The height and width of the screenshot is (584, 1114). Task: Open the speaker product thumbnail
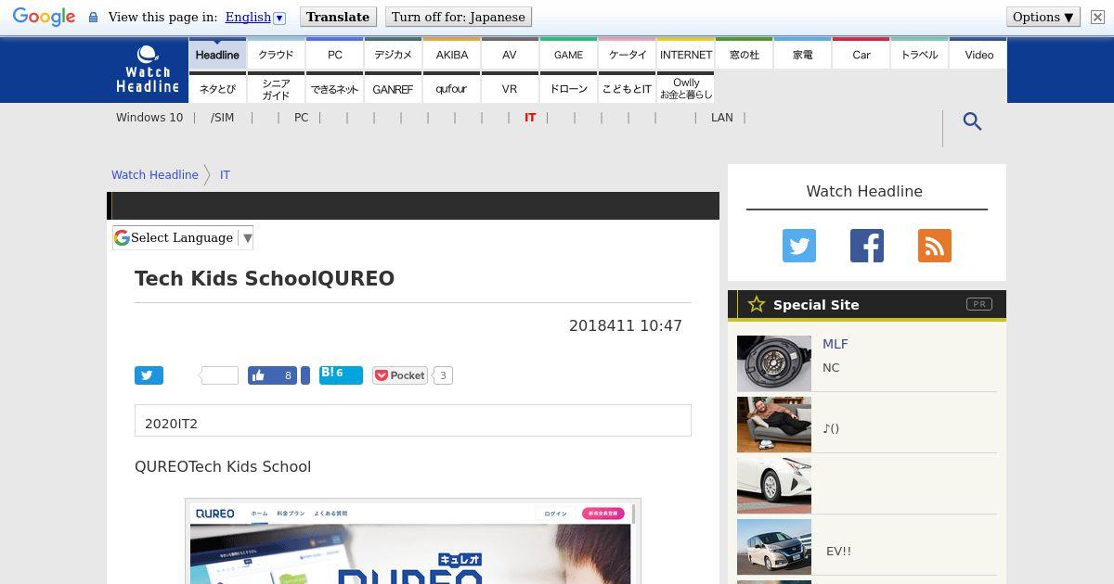pyautogui.click(x=774, y=363)
